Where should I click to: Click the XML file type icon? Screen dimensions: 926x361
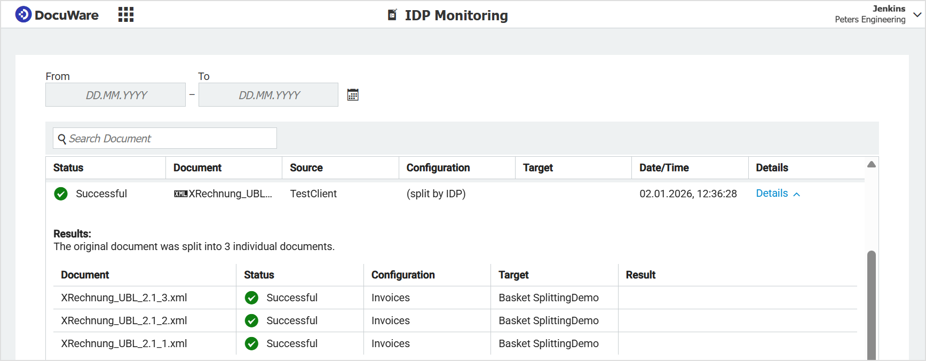click(x=180, y=194)
